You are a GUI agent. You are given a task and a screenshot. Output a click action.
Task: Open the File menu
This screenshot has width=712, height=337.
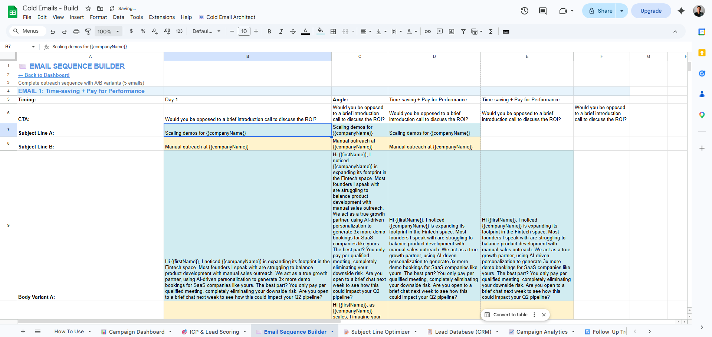(27, 17)
